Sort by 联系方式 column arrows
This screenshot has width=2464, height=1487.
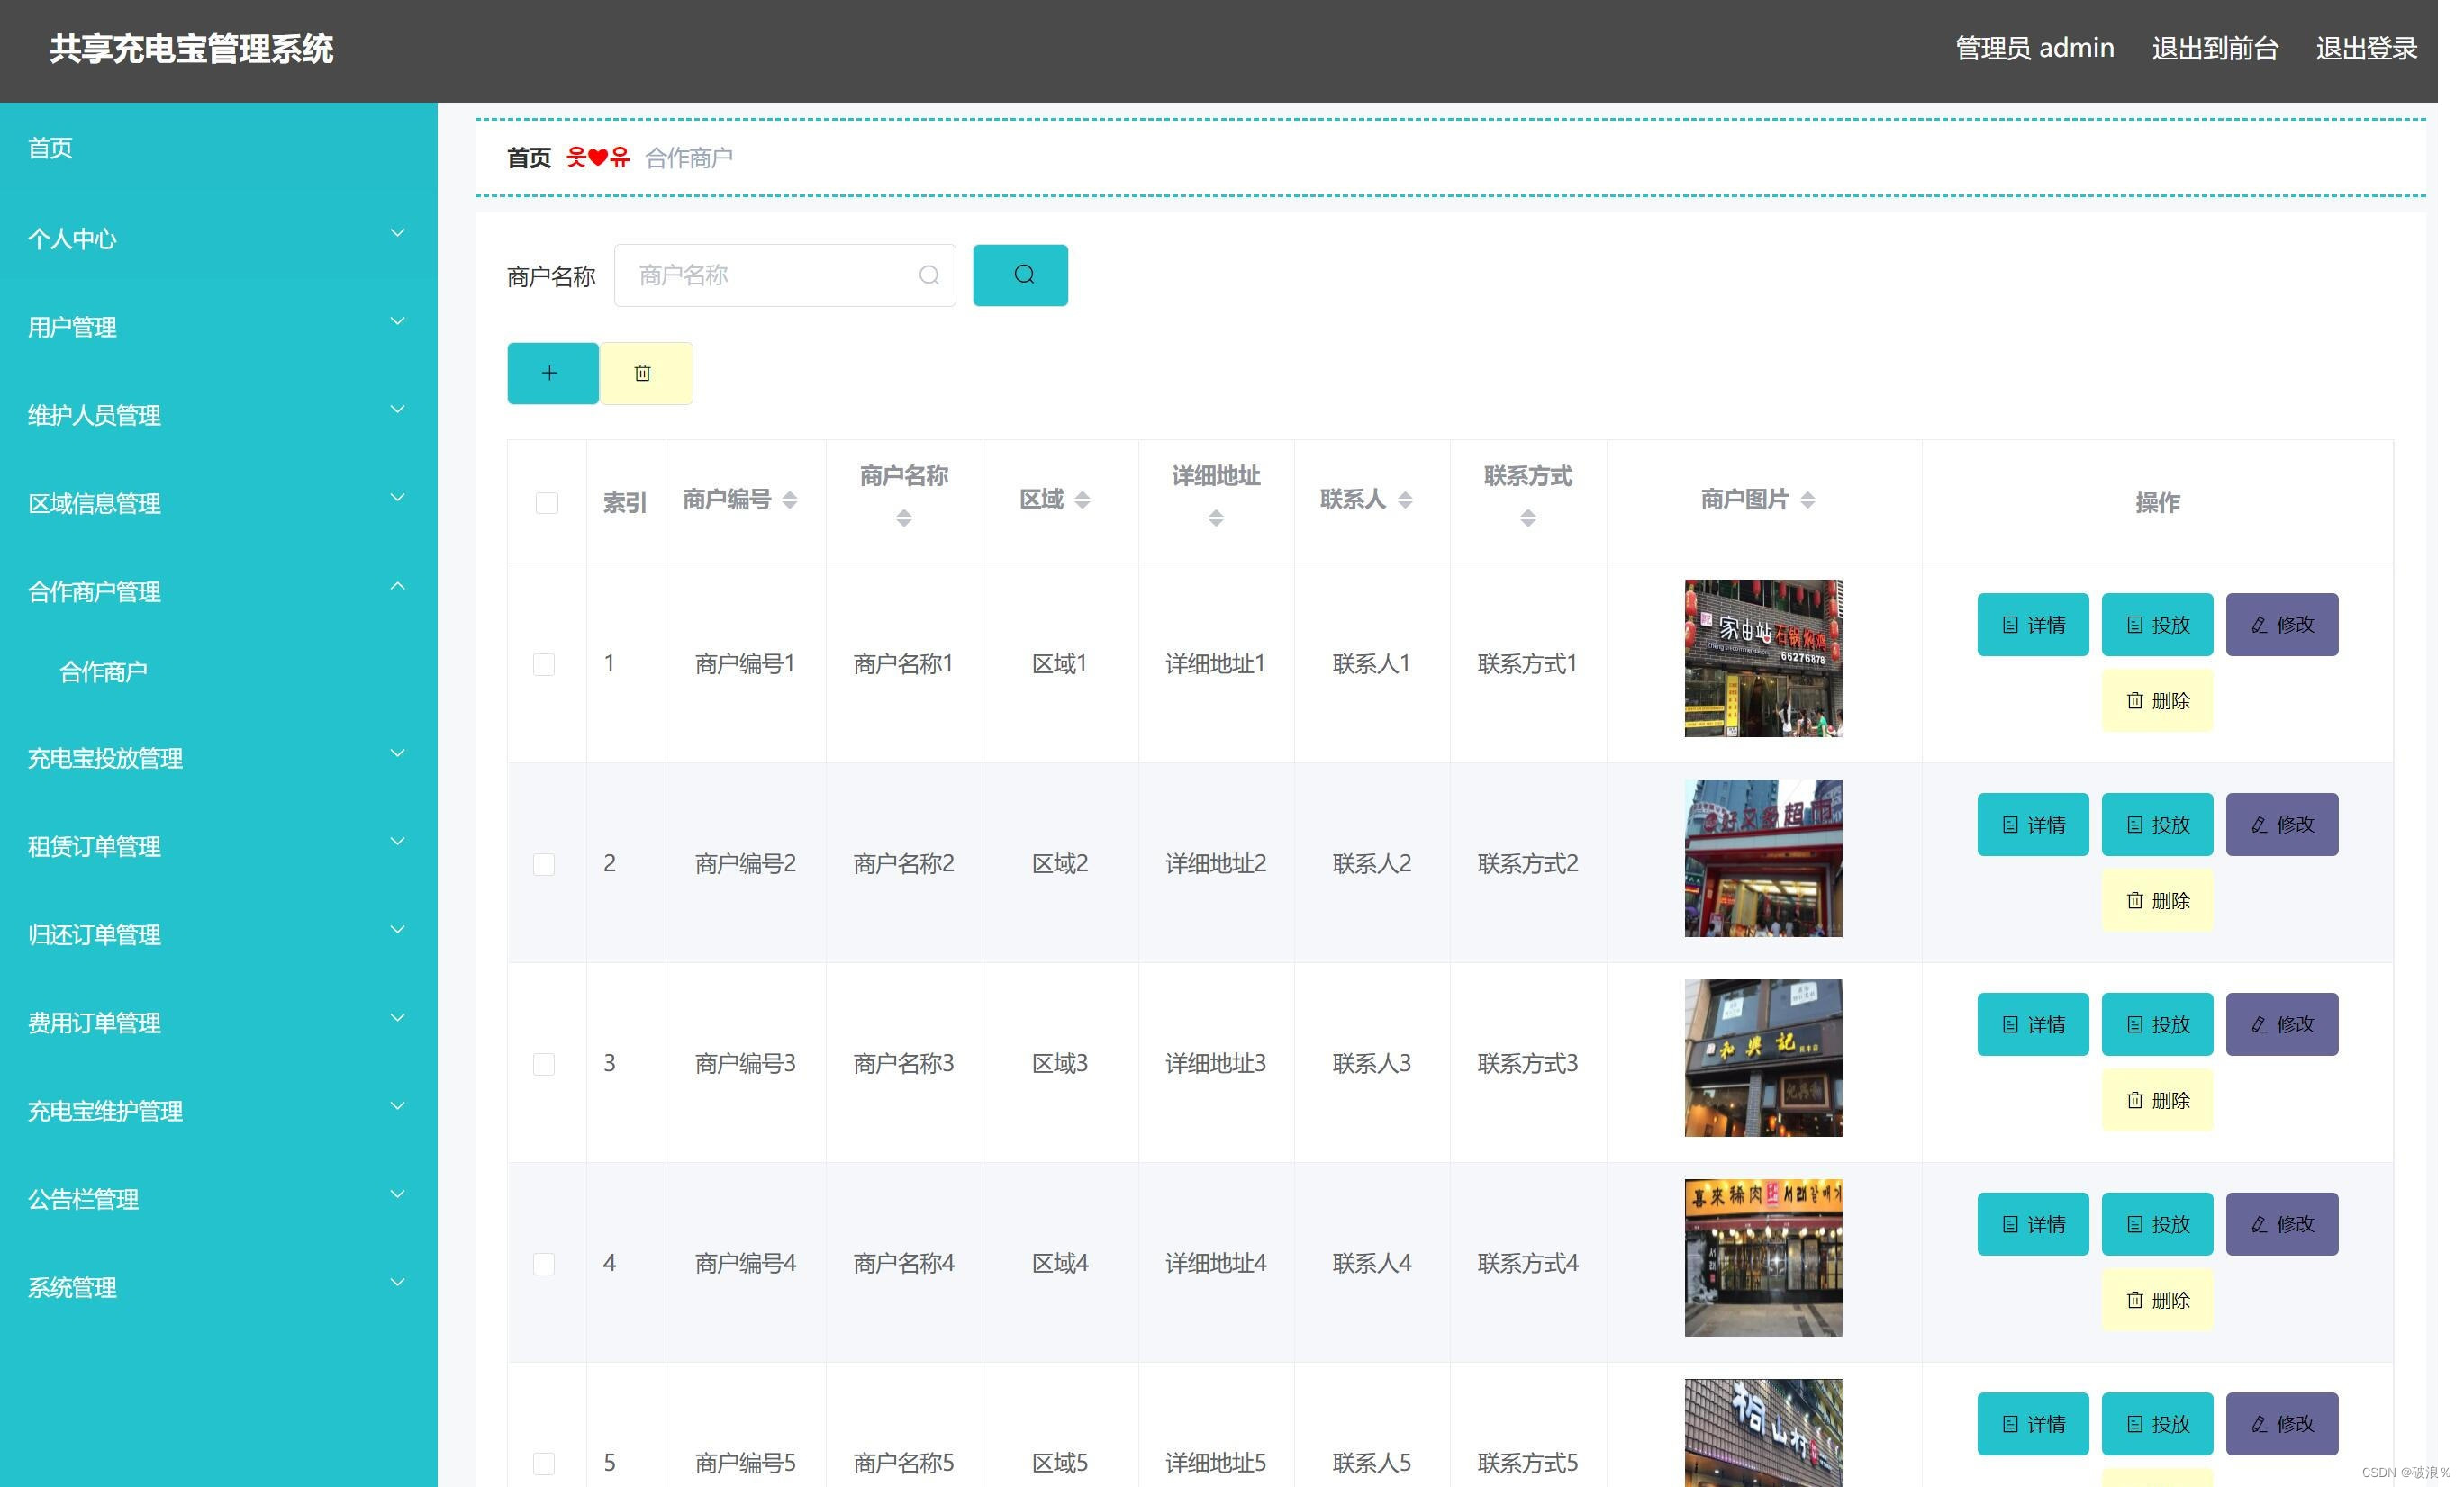1528,518
